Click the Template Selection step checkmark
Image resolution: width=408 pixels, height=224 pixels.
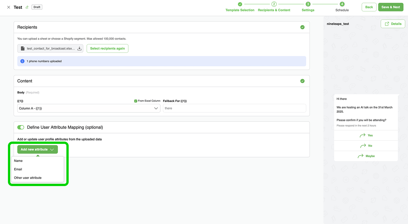tap(240, 4)
